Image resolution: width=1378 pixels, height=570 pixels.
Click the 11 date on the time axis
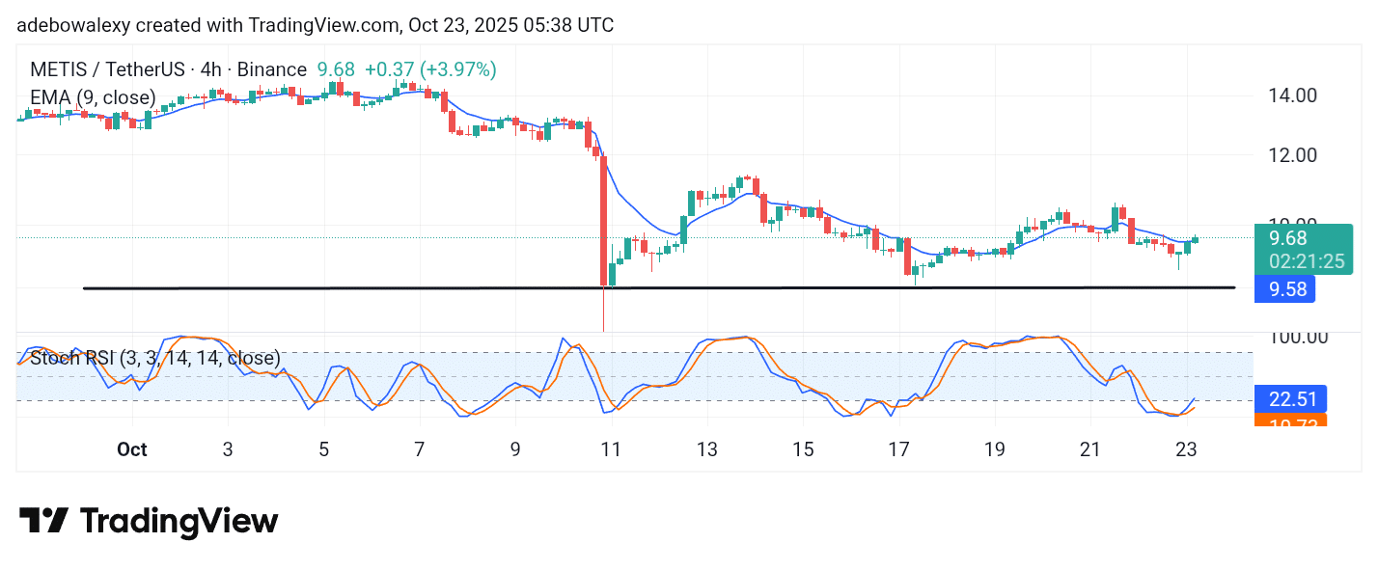(x=610, y=449)
